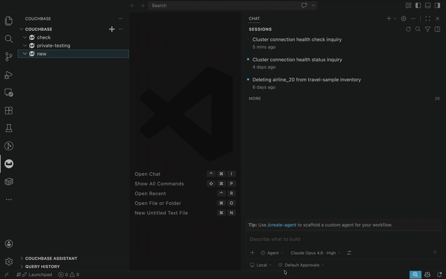Screen dimensions: 446x279
Task: Click the zoom magnifier status bar item
Action: (415, 275)
